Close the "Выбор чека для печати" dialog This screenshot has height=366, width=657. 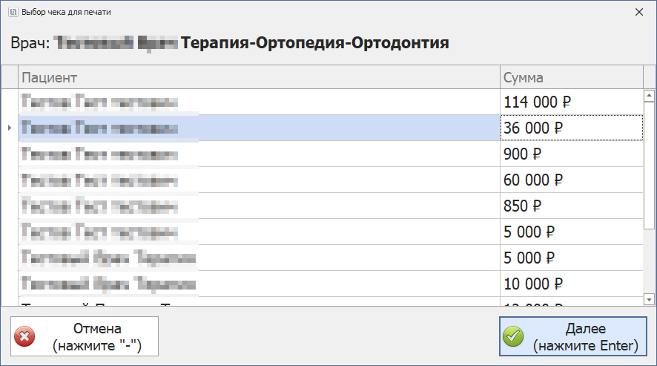coord(639,12)
